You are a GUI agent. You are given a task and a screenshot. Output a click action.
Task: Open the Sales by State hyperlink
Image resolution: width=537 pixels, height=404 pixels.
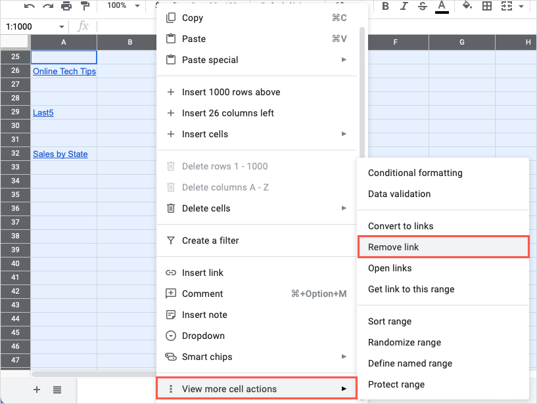coord(60,154)
